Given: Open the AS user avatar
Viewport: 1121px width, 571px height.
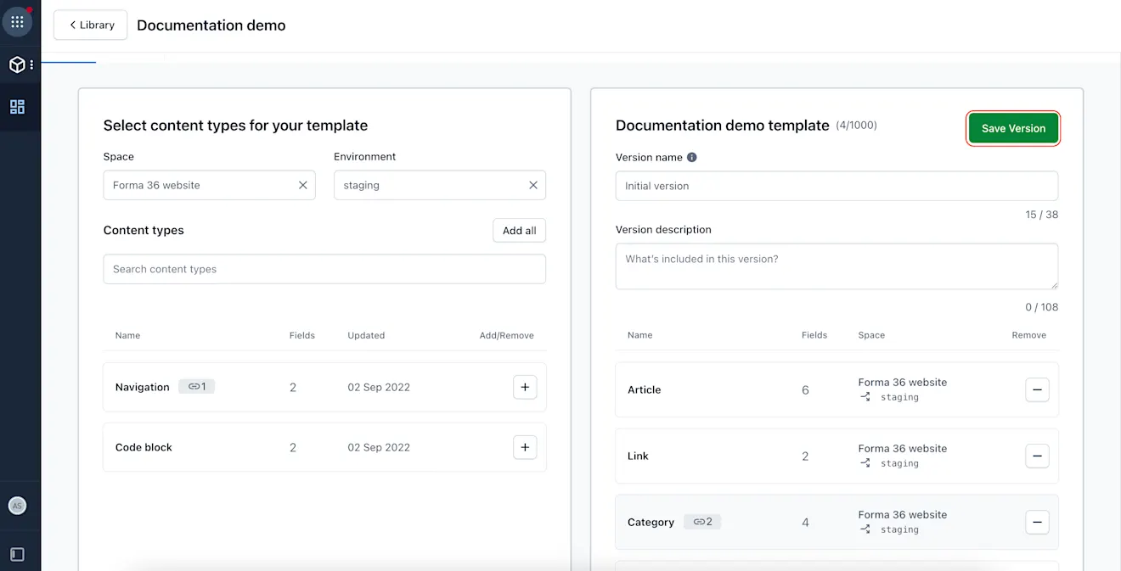Looking at the screenshot, I should click(17, 506).
